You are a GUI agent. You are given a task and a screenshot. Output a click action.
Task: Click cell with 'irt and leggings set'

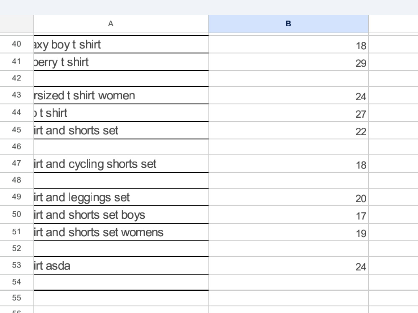click(x=121, y=197)
